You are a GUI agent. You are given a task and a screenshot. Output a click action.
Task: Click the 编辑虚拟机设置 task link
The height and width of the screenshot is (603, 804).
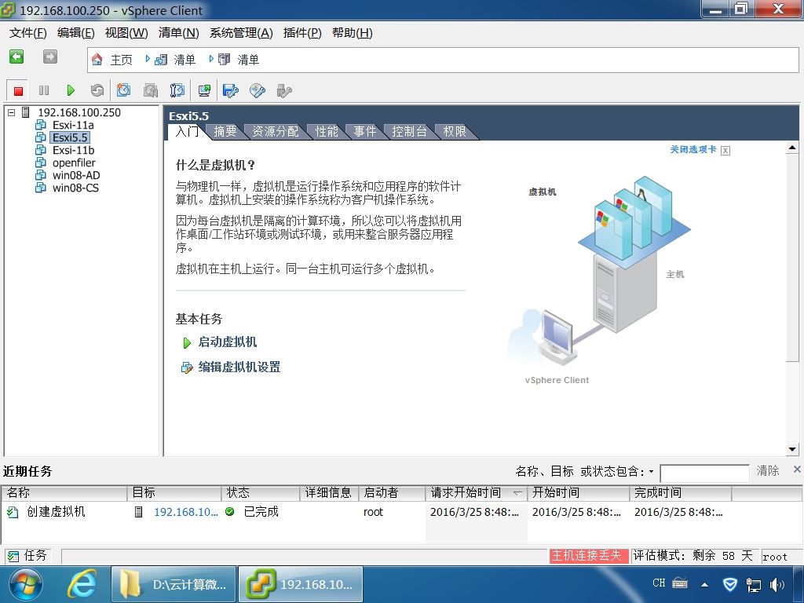[239, 367]
